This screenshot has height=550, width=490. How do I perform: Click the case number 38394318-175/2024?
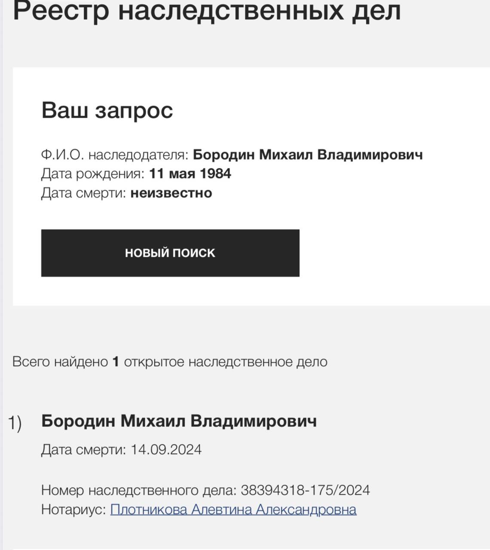(305, 490)
